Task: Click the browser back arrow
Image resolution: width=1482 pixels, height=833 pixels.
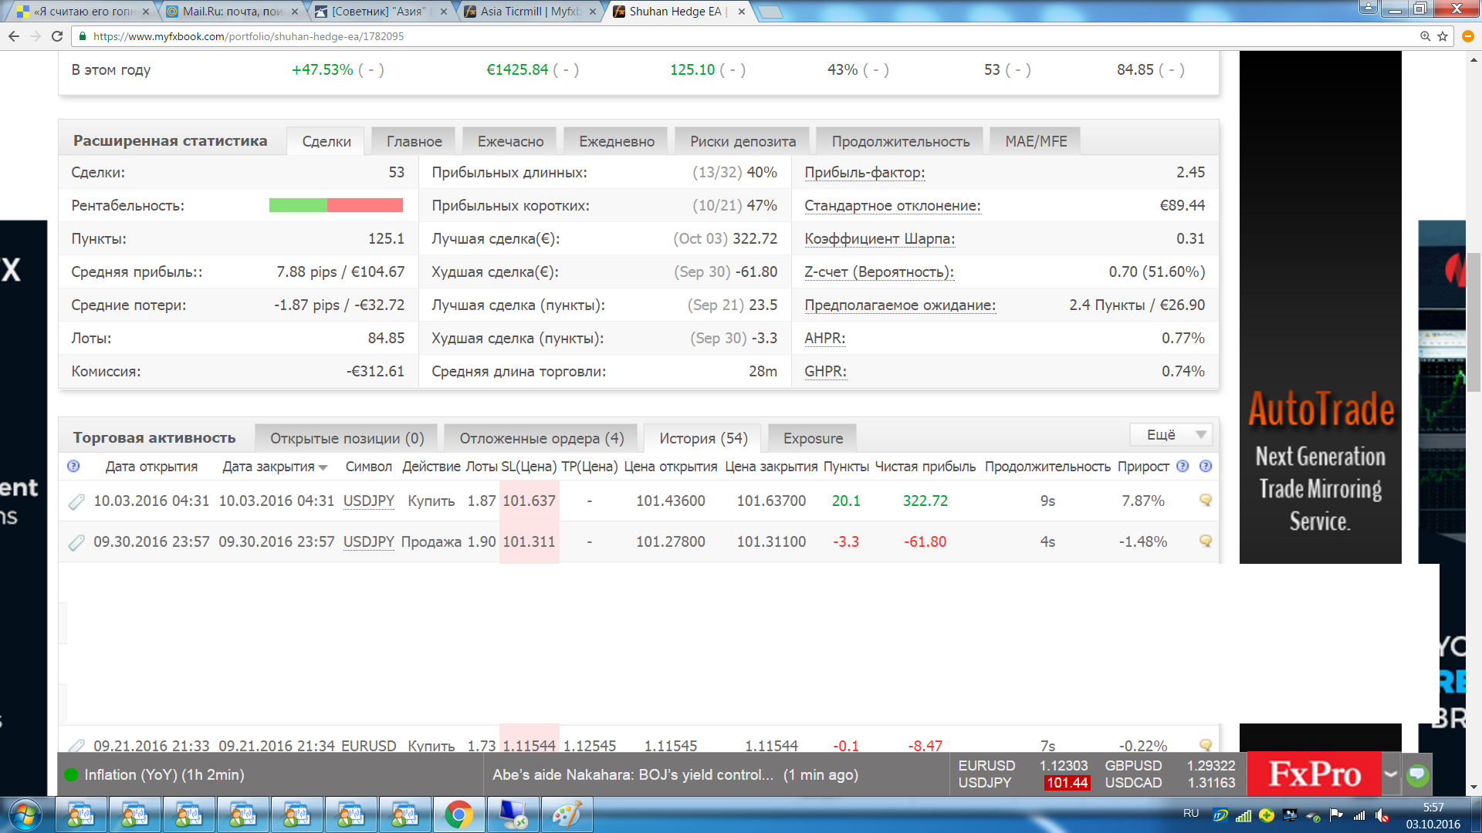Action: [14, 36]
